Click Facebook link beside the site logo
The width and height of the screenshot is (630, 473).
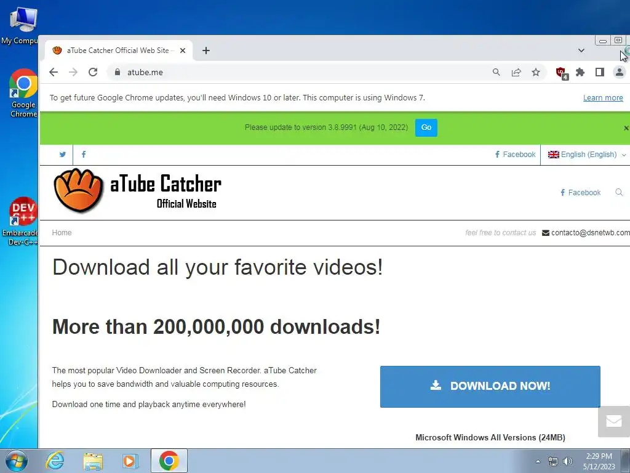click(x=581, y=193)
